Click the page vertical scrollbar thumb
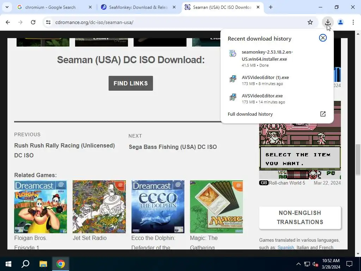This screenshot has height=271, width=361. click(357, 159)
